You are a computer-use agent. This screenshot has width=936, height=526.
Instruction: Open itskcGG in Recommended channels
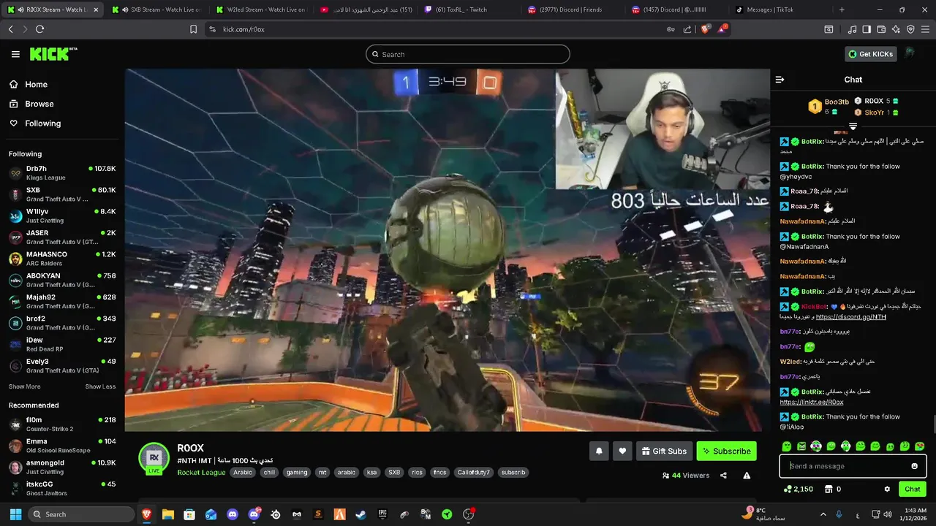61,488
